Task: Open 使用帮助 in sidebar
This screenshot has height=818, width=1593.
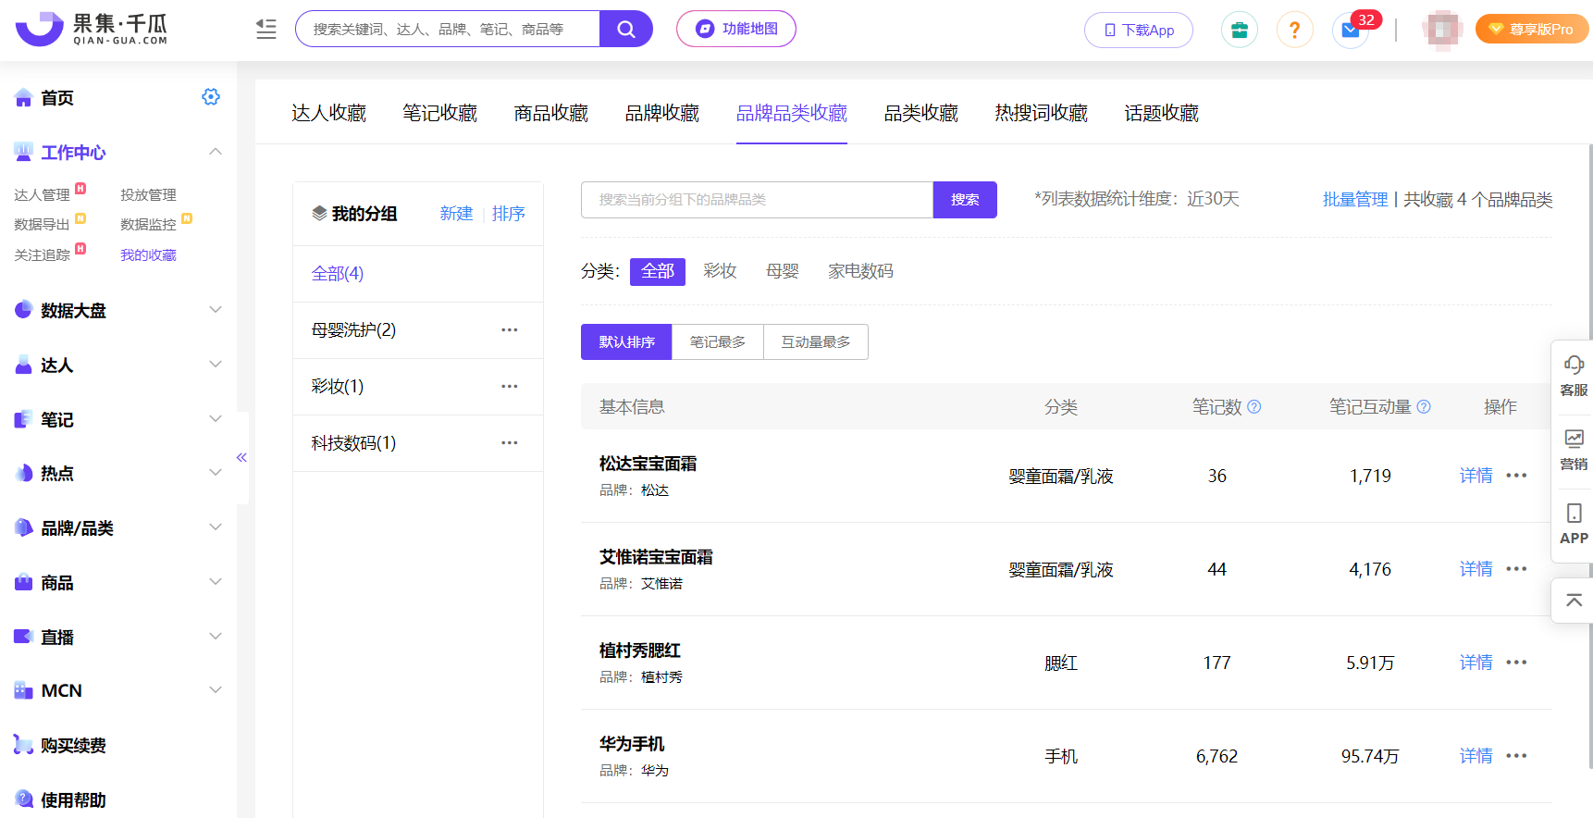Action: pyautogui.click(x=73, y=800)
